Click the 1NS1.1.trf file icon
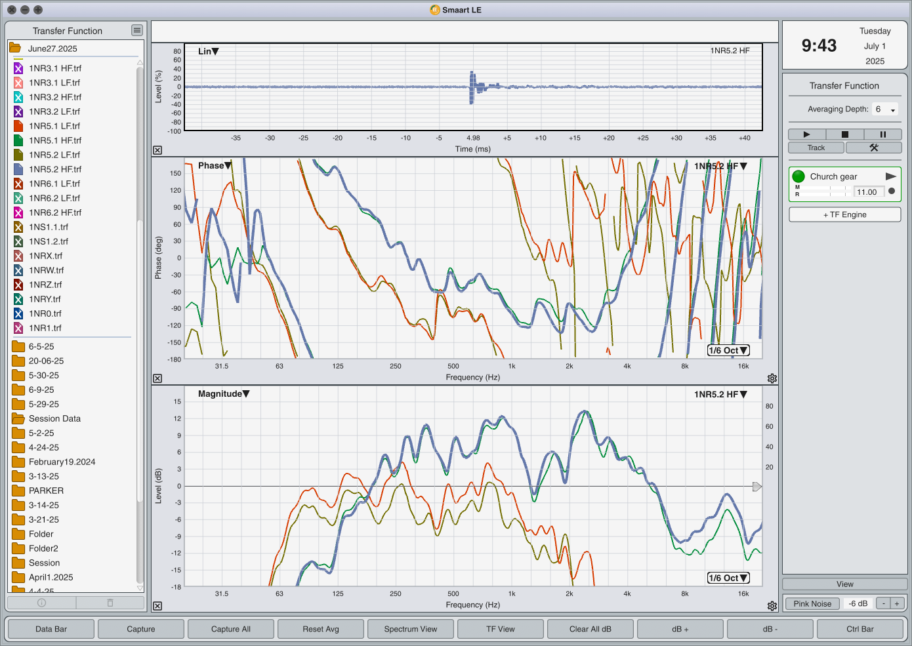 click(18, 227)
